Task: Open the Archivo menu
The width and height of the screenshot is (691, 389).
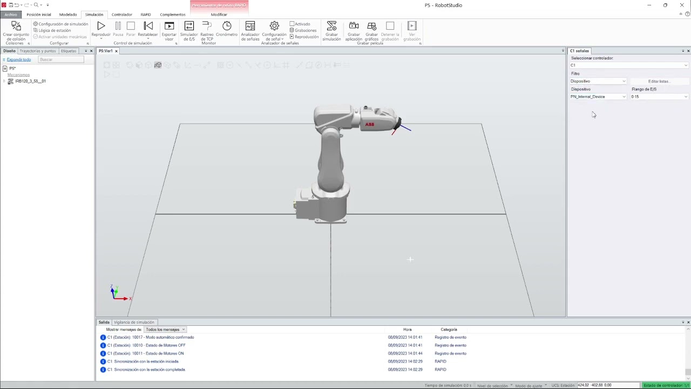Action: [x=11, y=15]
